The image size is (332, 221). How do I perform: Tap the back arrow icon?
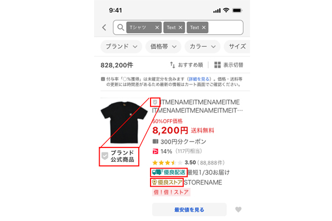click(104, 27)
